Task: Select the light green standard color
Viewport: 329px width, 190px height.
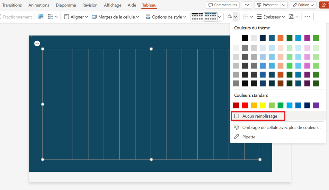Action: click(x=271, y=105)
